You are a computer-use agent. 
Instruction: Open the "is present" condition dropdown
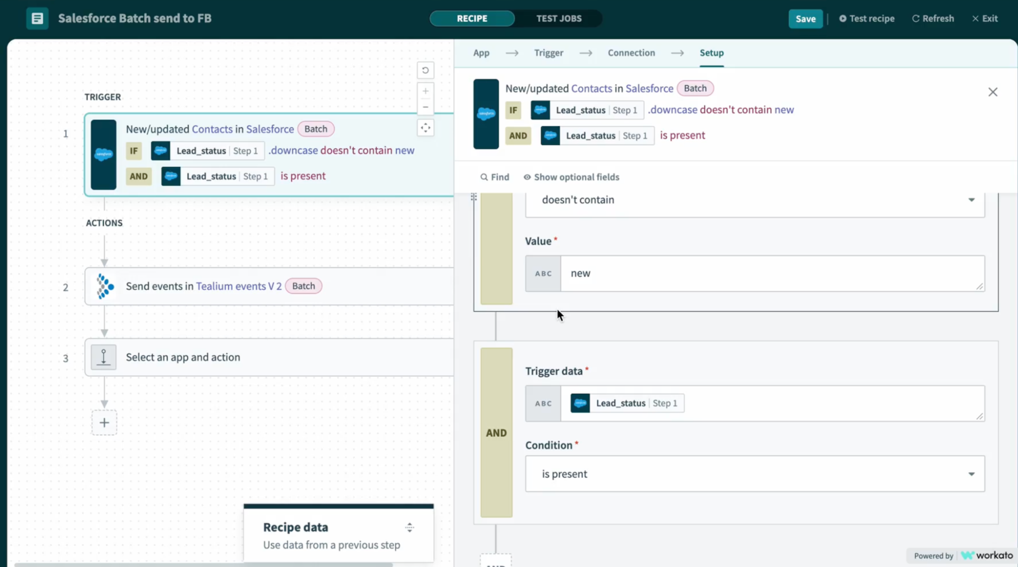pyautogui.click(x=755, y=474)
